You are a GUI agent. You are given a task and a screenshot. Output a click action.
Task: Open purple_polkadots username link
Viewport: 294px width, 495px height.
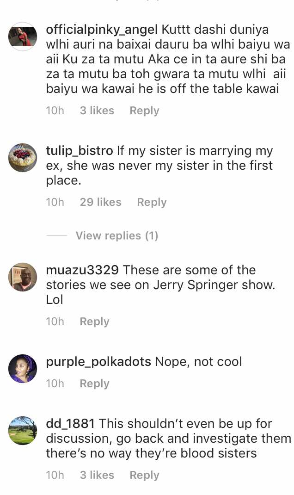tap(98, 362)
